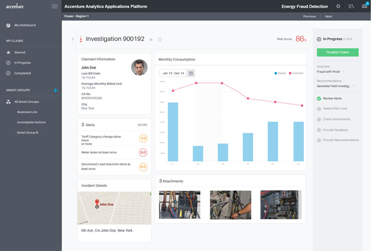The width and height of the screenshot is (371, 251).
Task: Go to My Dashboard in sidebar
Action: [25, 25]
